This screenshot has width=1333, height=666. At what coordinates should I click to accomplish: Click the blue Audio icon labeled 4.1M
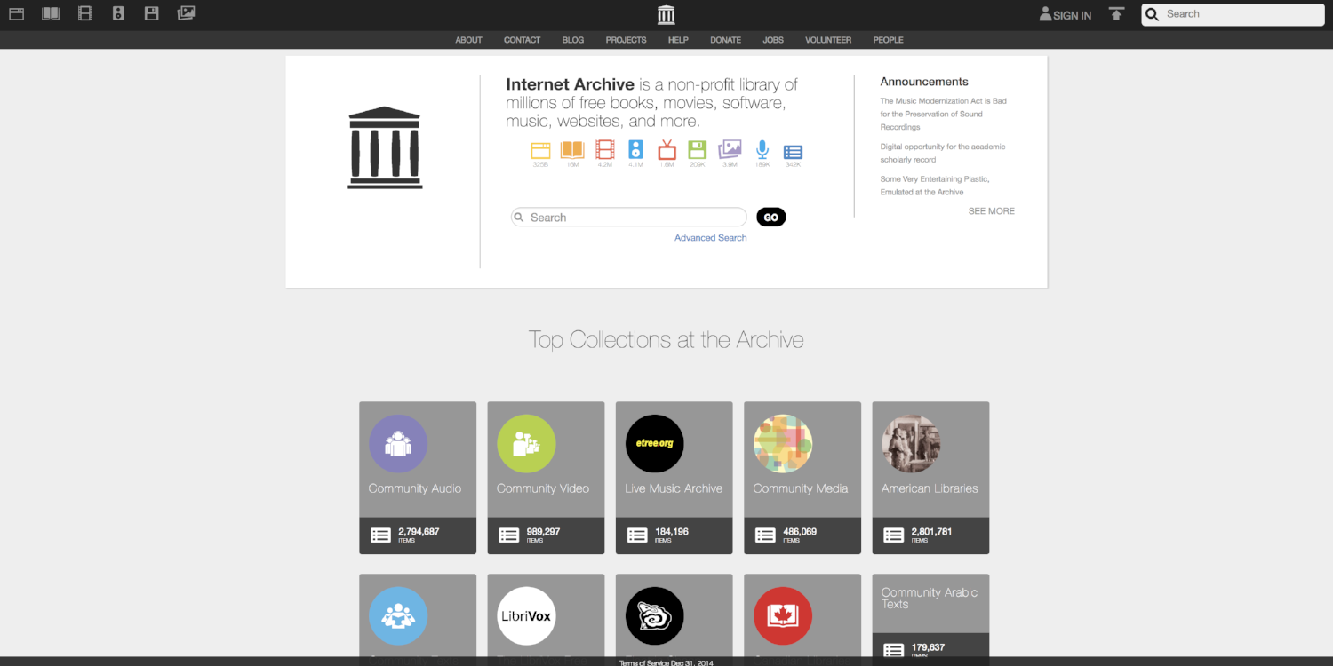pyautogui.click(x=635, y=150)
